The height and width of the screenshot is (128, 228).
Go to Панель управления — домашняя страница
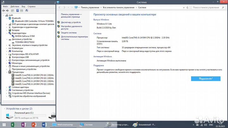tap(71, 16)
